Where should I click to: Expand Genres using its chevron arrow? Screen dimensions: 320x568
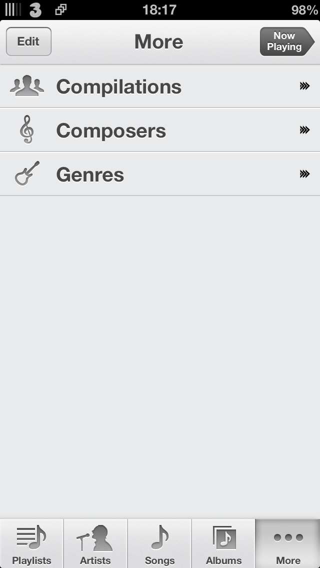pos(304,174)
